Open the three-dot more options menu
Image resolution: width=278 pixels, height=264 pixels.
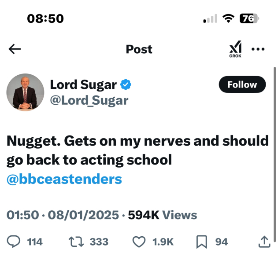coord(258,49)
